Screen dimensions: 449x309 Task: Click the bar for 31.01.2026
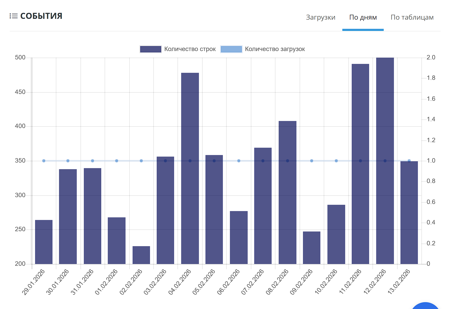tap(93, 216)
